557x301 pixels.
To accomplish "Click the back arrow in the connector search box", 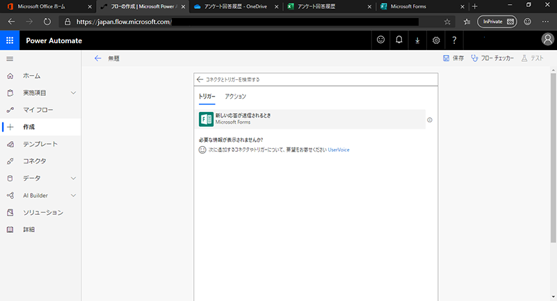I will tap(200, 79).
